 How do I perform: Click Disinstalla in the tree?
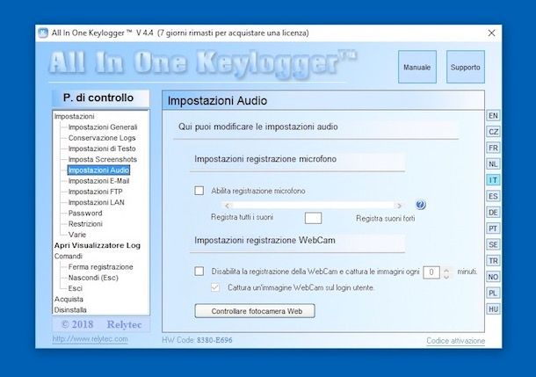[70, 310]
